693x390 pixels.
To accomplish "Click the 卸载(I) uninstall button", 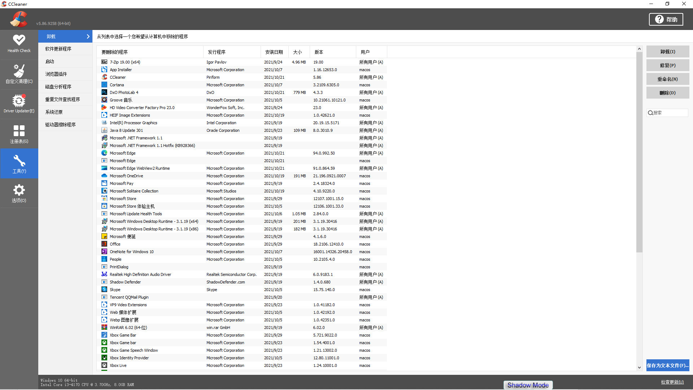I will point(668,52).
